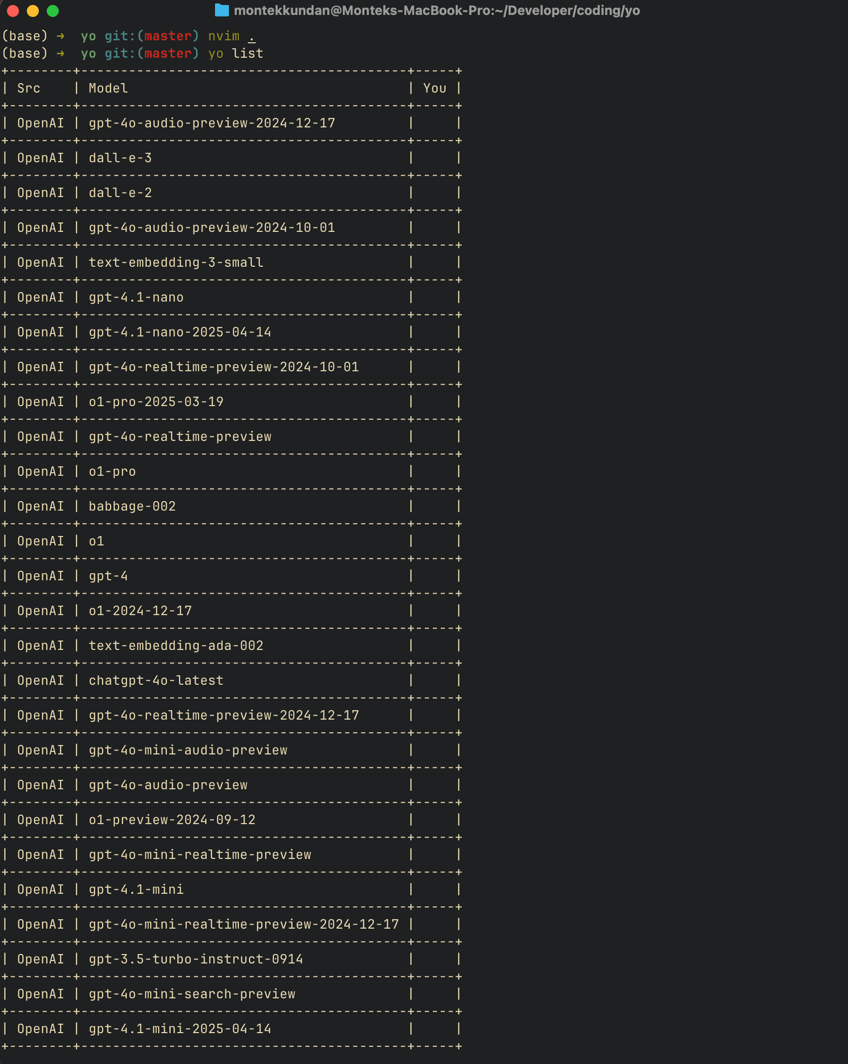Click the "Src" column header
The image size is (848, 1064).
point(28,89)
